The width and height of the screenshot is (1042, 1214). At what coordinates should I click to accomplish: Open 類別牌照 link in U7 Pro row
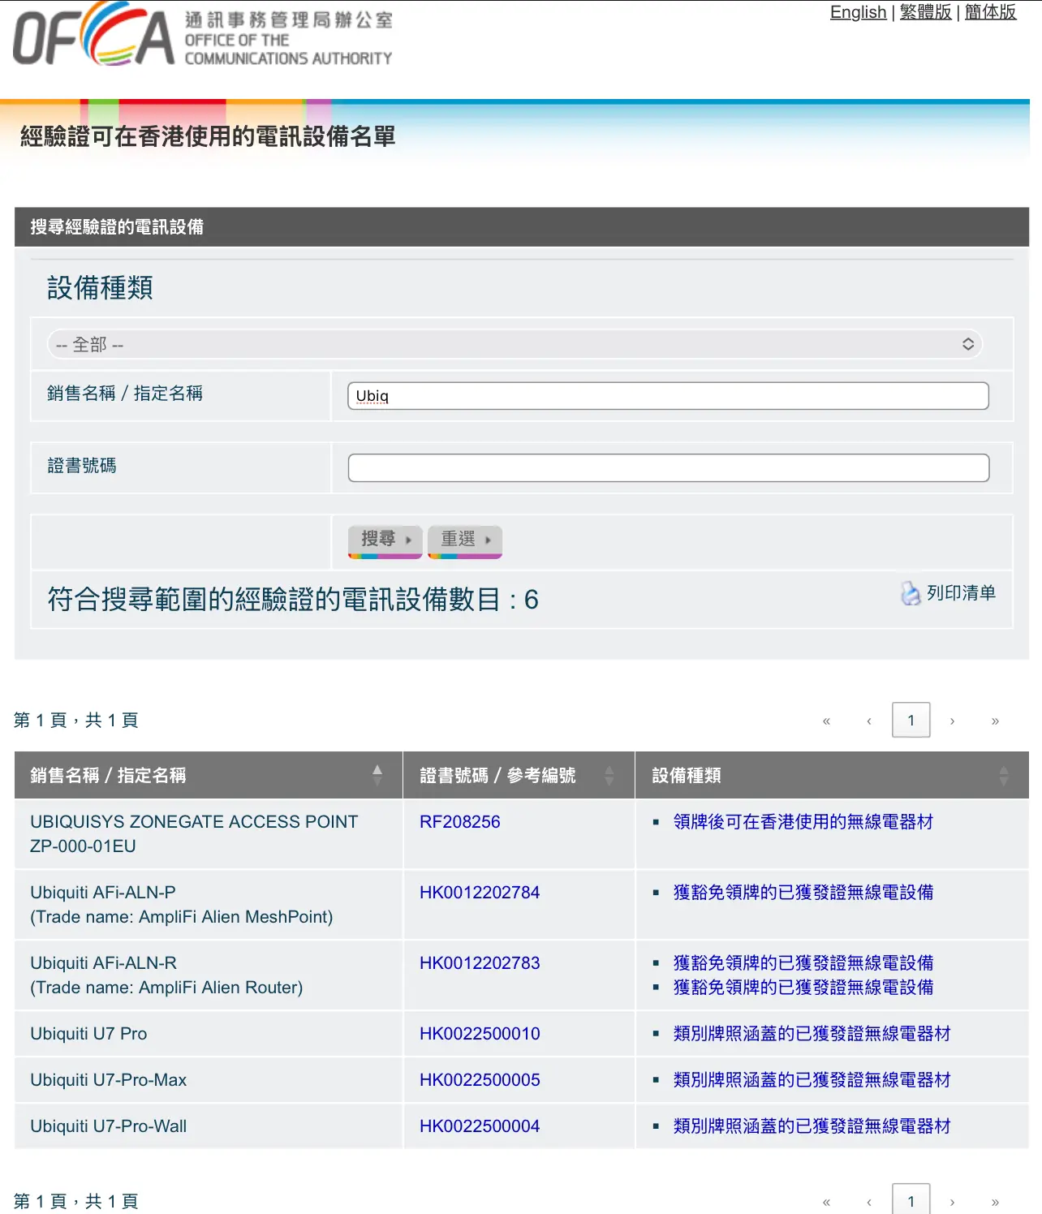click(x=812, y=1033)
